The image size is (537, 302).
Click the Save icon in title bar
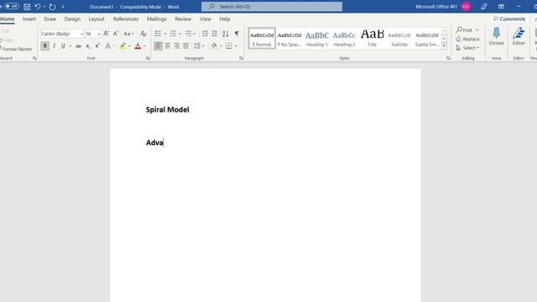27,7
